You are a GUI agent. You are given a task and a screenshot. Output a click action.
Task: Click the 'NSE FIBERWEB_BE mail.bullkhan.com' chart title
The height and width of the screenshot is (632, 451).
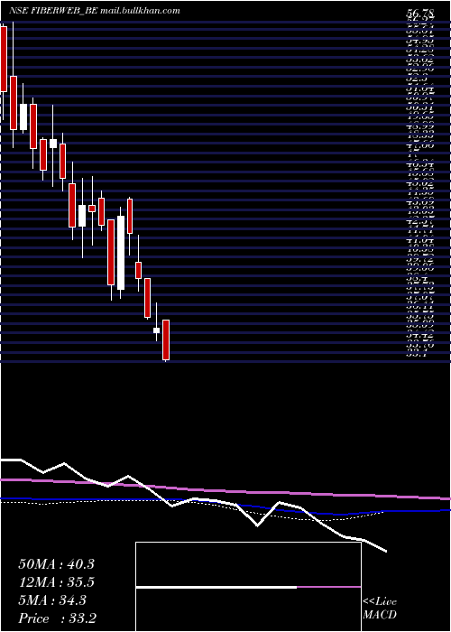click(x=94, y=11)
